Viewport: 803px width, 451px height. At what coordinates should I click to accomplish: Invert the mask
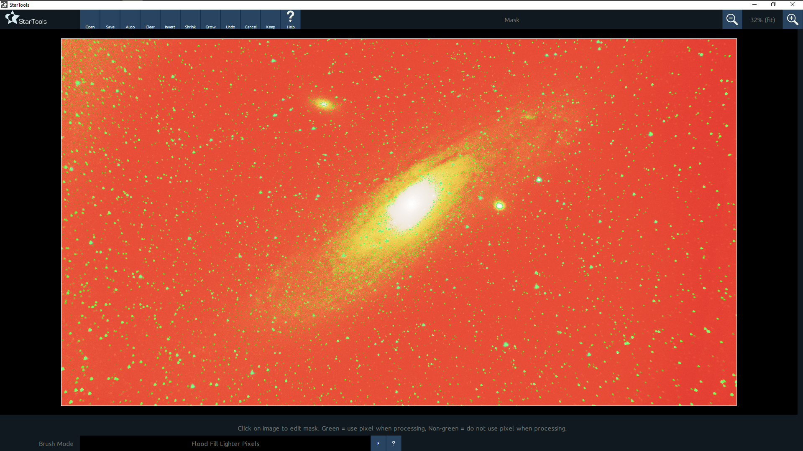coord(170,20)
